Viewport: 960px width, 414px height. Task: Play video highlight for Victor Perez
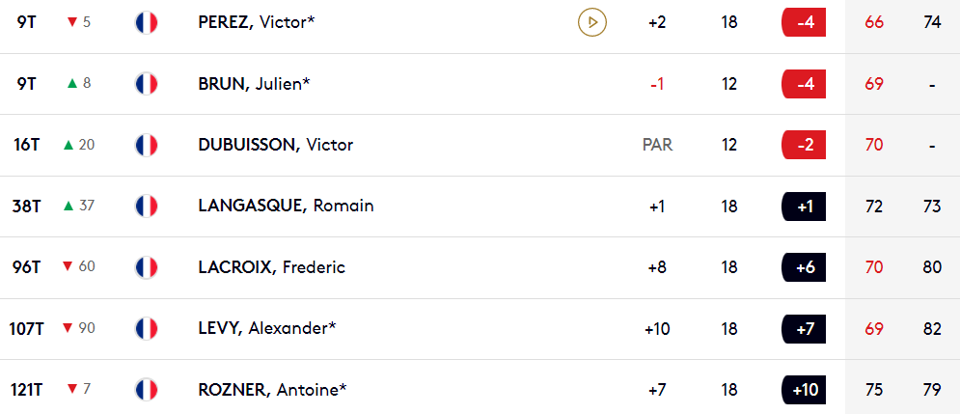tap(592, 22)
